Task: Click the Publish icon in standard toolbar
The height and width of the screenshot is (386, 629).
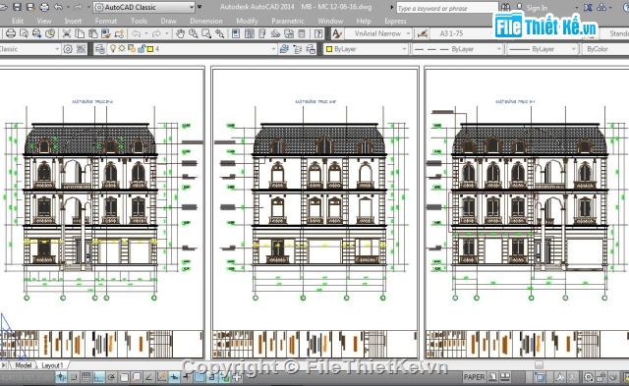Action: point(36,33)
